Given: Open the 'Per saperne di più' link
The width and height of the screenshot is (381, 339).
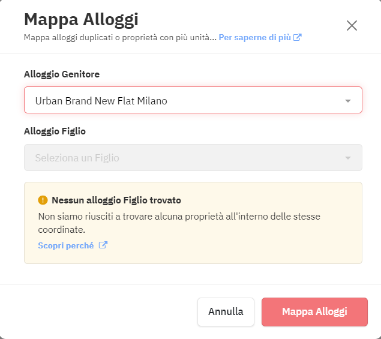Looking at the screenshot, I should click(254, 37).
